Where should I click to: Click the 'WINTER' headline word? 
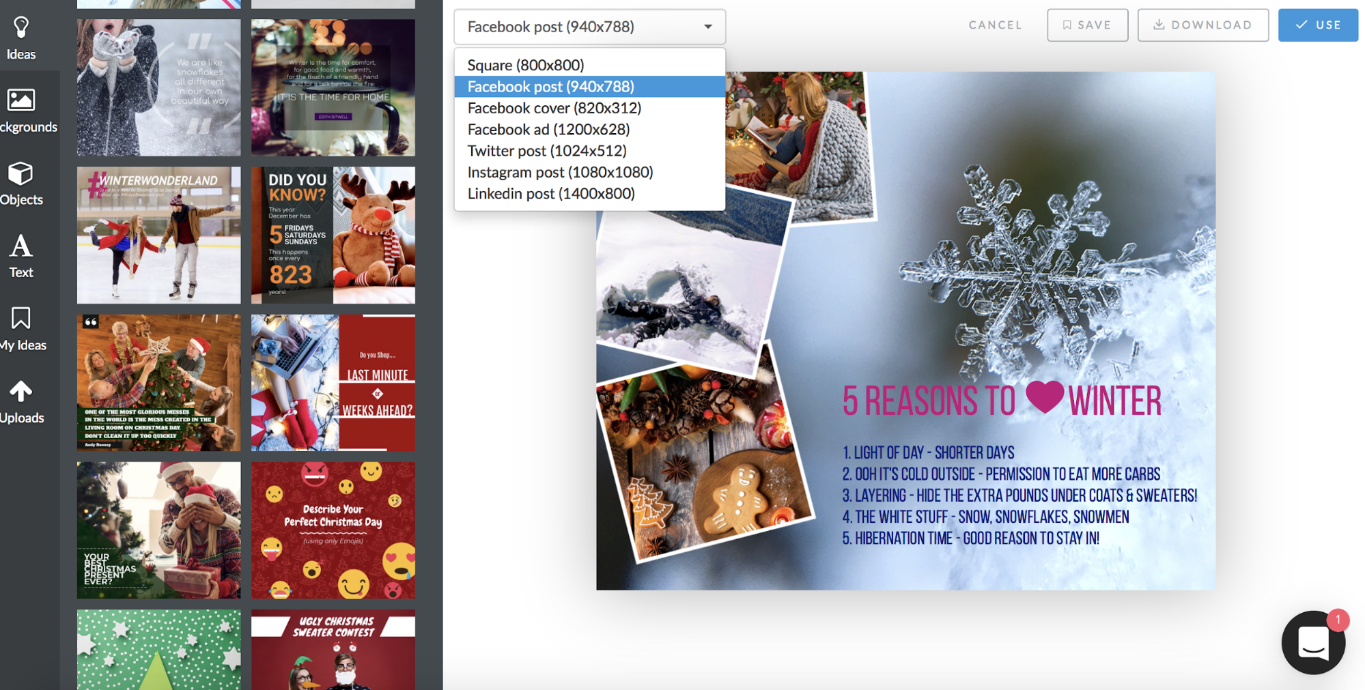tap(1114, 401)
